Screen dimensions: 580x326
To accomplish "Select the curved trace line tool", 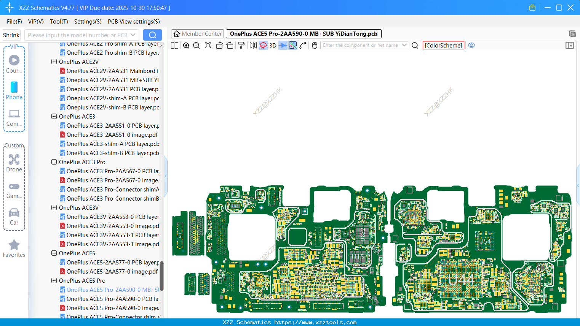I will tap(303, 46).
